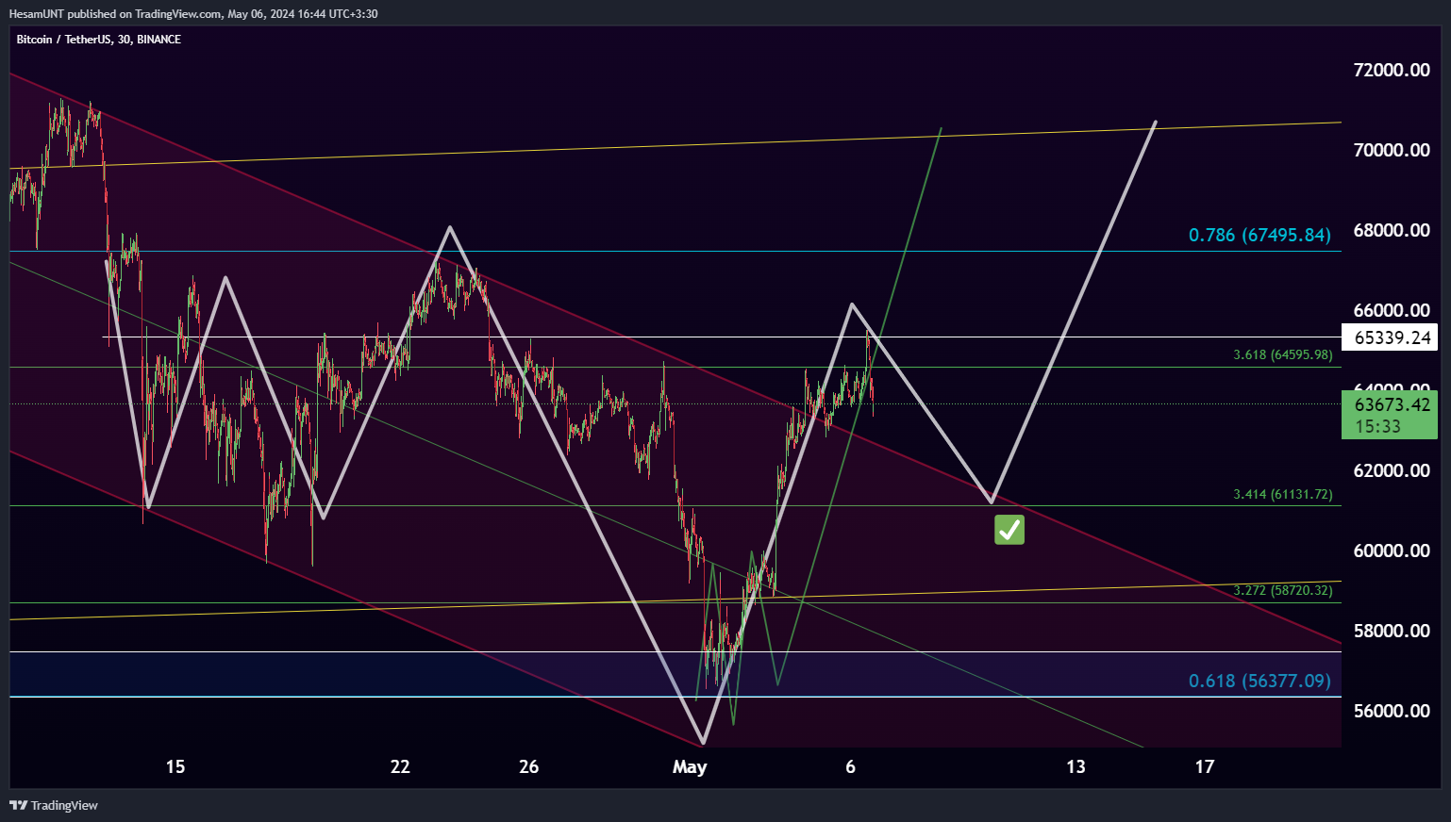Select the 0.786 (67495.84) Fibonacci label
The width and height of the screenshot is (1451, 822).
1259,235
